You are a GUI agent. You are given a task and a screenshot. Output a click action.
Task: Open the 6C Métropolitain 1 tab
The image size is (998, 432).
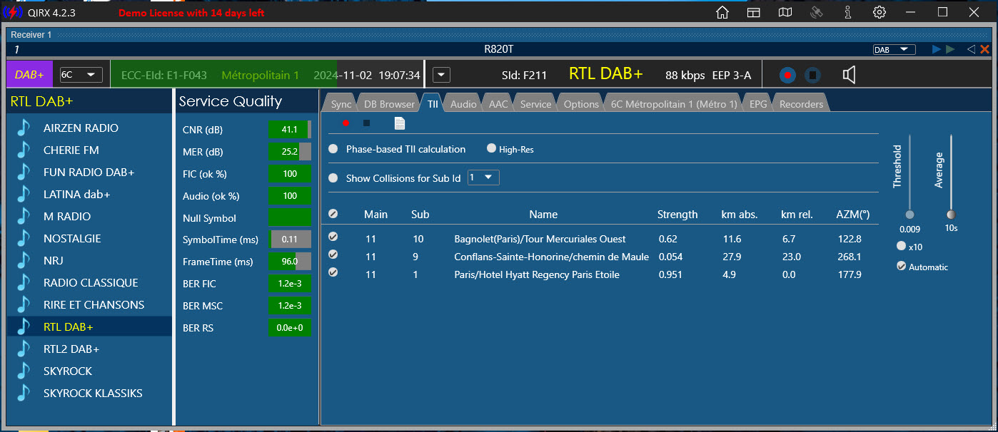(x=674, y=104)
